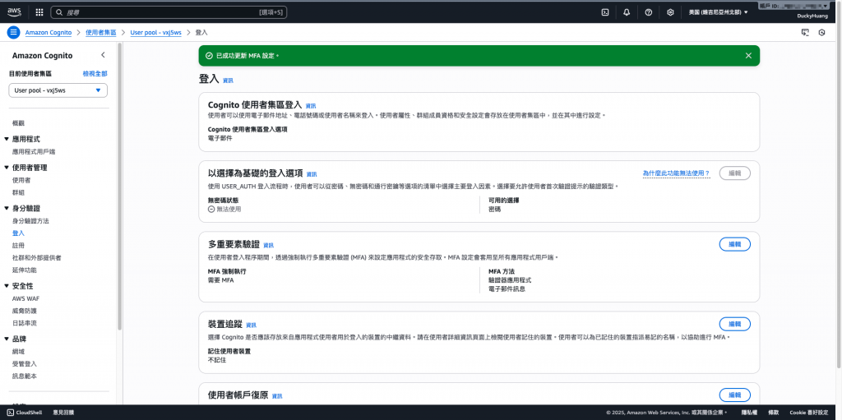
Task: Click 驗證器應用程式 MFA method text
Action: coord(510,279)
